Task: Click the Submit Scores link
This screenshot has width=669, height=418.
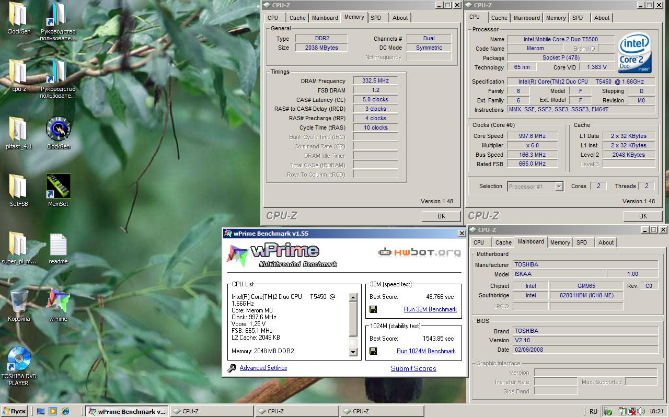Action: point(413,368)
